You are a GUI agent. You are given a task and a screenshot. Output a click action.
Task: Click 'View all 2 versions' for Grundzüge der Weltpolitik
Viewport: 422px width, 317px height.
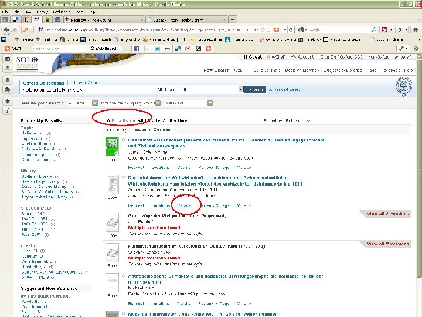[x=387, y=213]
